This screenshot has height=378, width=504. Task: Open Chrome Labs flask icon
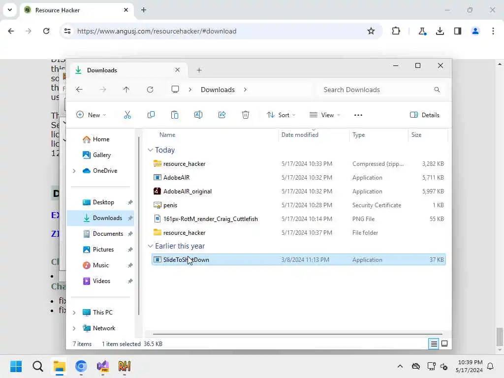coord(422,31)
